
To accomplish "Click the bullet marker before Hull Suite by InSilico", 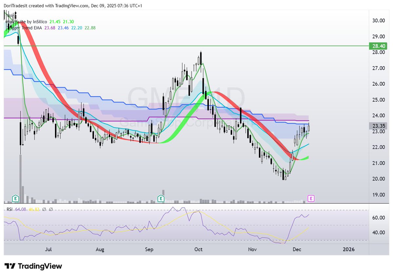I will coord(7,22).
